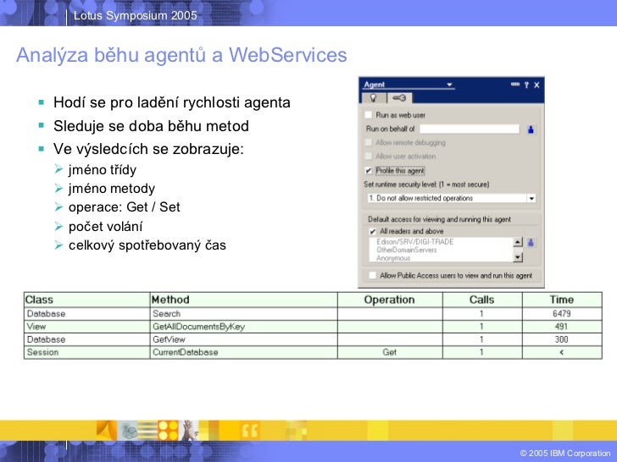The image size is (617, 462).
Task: Click the bullet Sleduje se doba běhu metod
Action: 151,126
